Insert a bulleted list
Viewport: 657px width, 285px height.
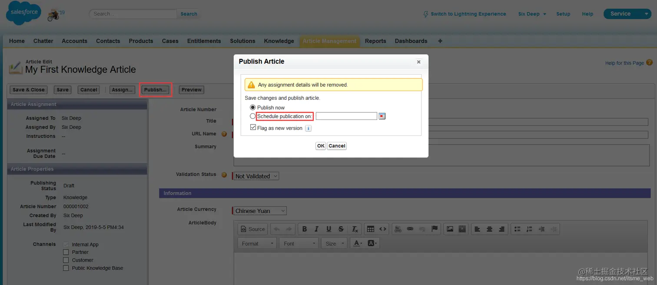pyautogui.click(x=517, y=229)
